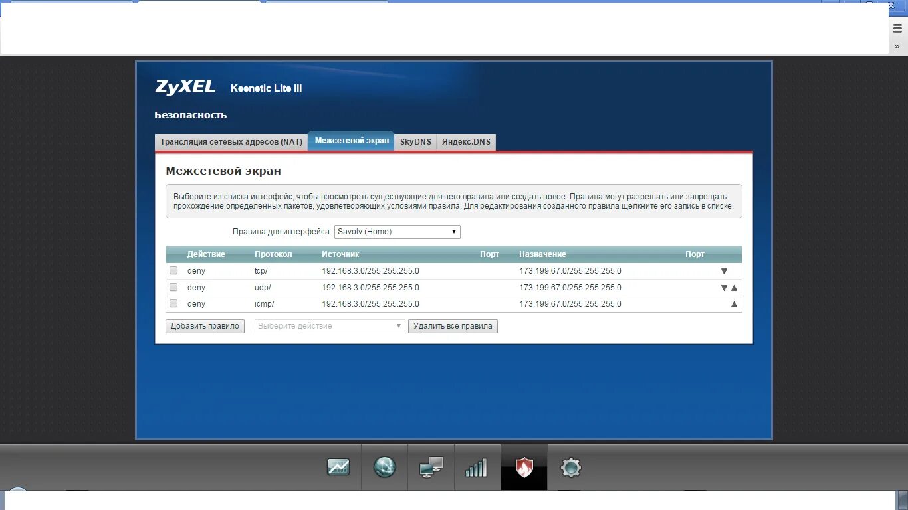Screen dimensions: 908x510
Task: Move the tcp rule down with arrow
Action: click(723, 270)
